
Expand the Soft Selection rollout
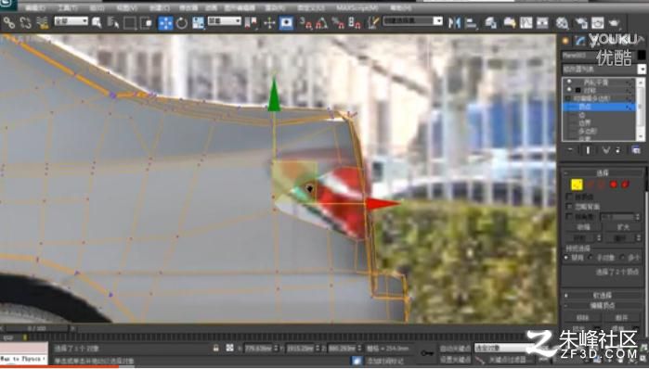[x=603, y=296]
